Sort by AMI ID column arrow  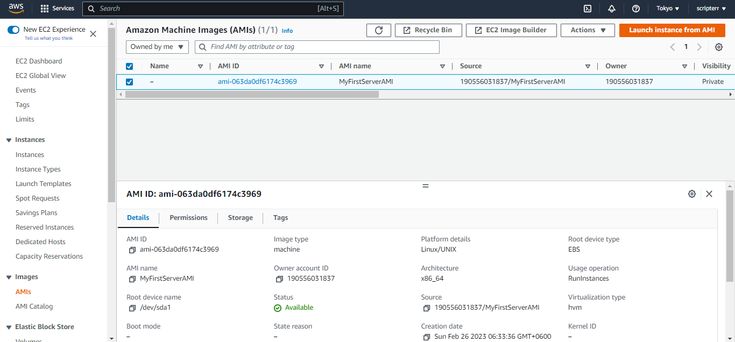(x=321, y=66)
